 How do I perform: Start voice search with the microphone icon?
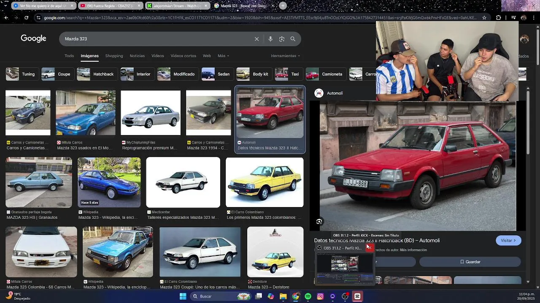(270, 39)
